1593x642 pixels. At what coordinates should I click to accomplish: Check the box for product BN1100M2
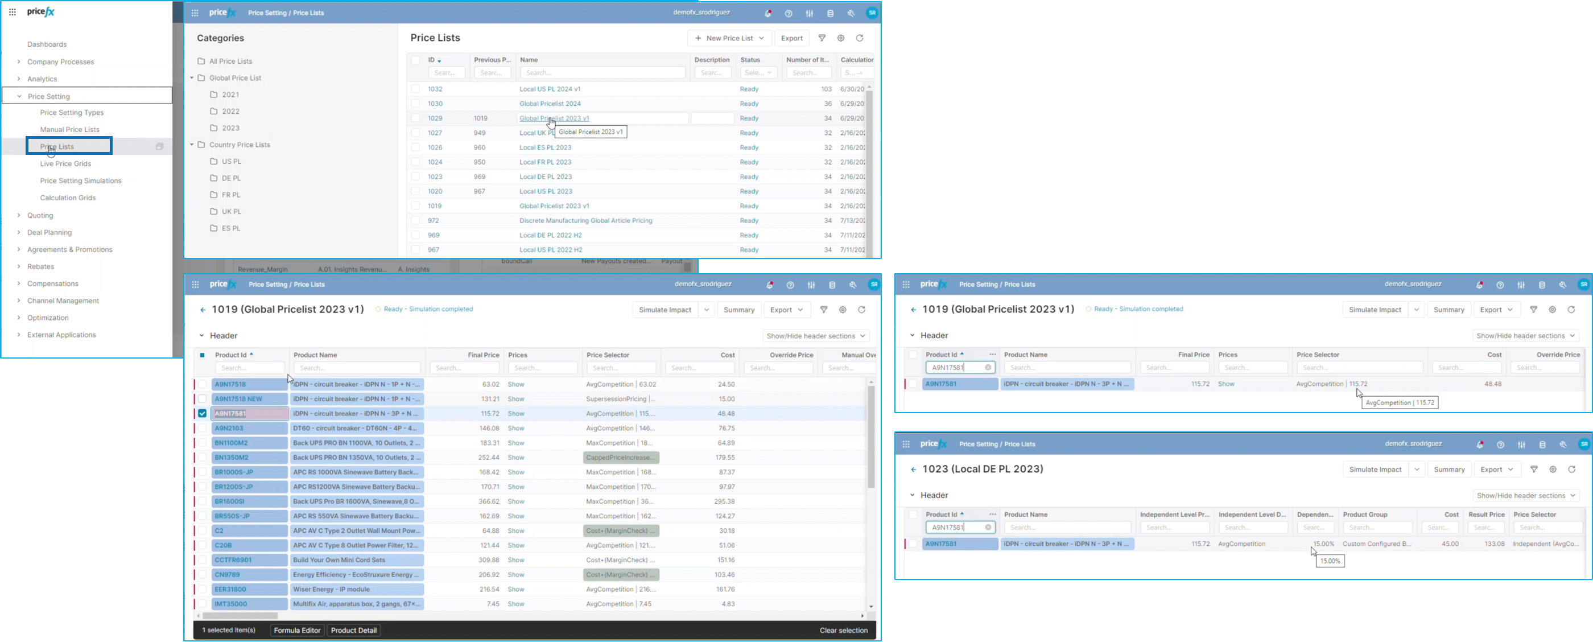pyautogui.click(x=202, y=443)
